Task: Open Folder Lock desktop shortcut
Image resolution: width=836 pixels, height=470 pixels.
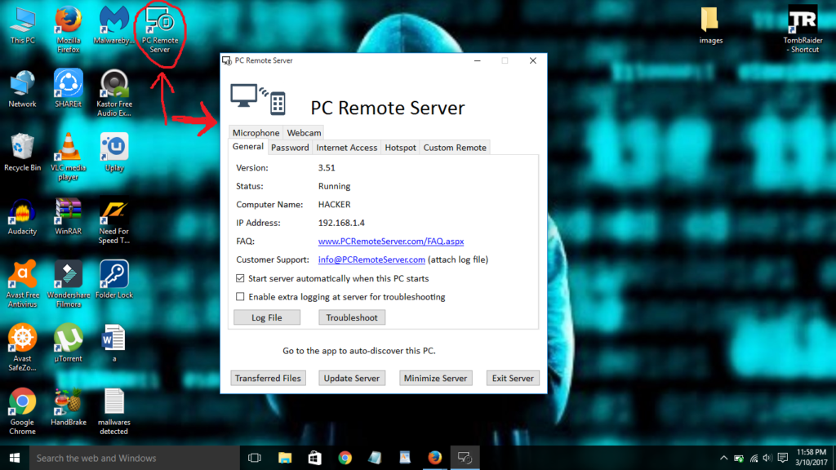Action: 114,280
